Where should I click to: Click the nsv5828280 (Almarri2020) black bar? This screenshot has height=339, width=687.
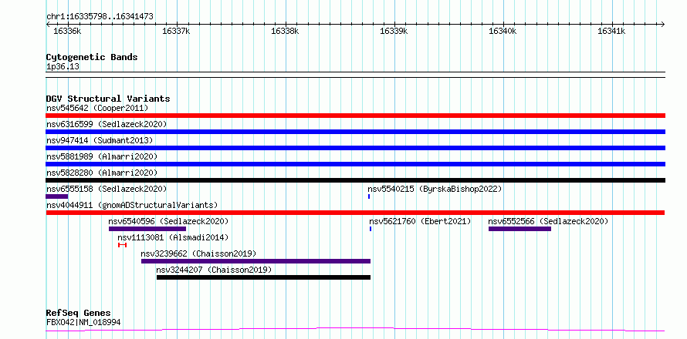click(355, 180)
